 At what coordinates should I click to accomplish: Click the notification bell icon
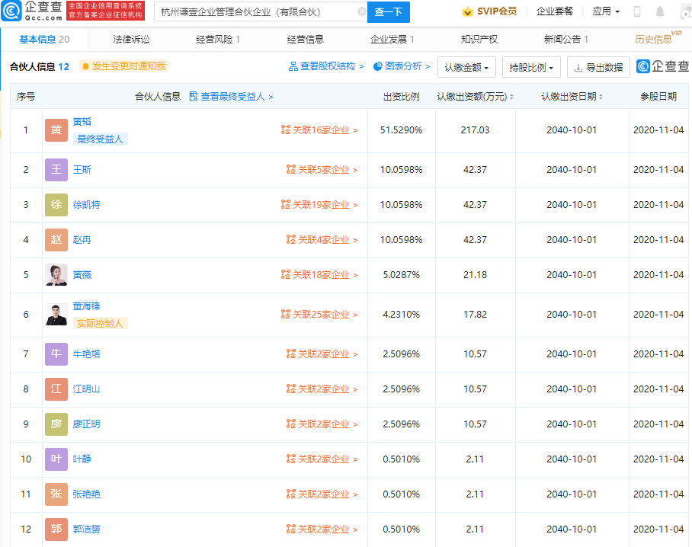[x=658, y=11]
